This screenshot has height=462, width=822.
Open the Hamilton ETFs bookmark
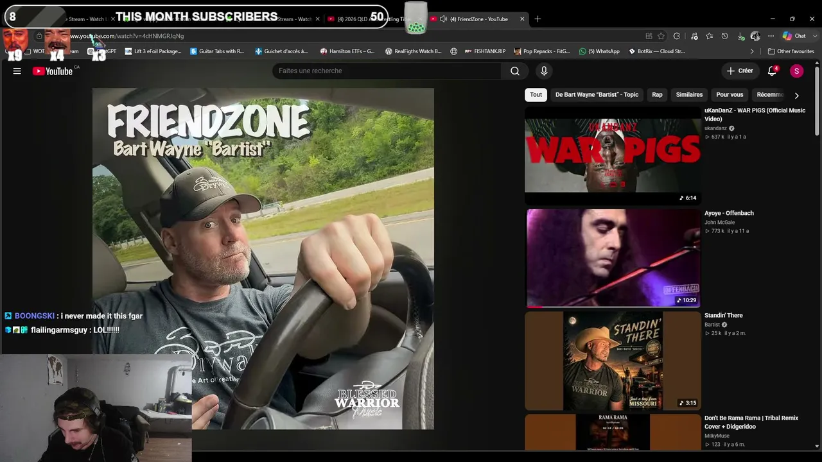pyautogui.click(x=347, y=51)
